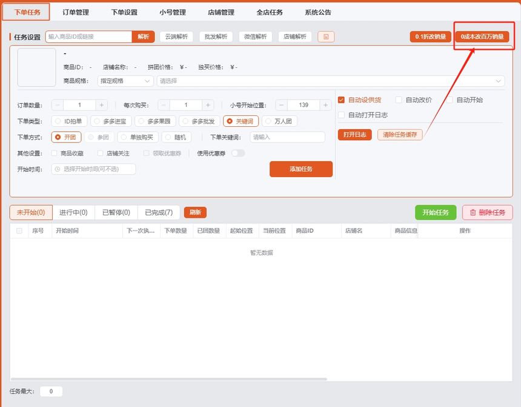The width and height of the screenshot is (521, 407).
Task: Choose the 开团 order method
Action: pyautogui.click(x=67, y=137)
